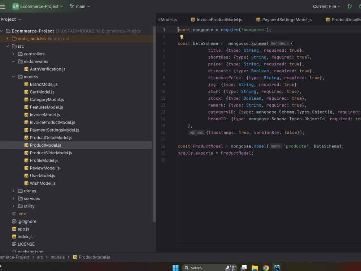Open File Explorer from the taskbar
This screenshot has width=361, height=271.
click(255, 268)
